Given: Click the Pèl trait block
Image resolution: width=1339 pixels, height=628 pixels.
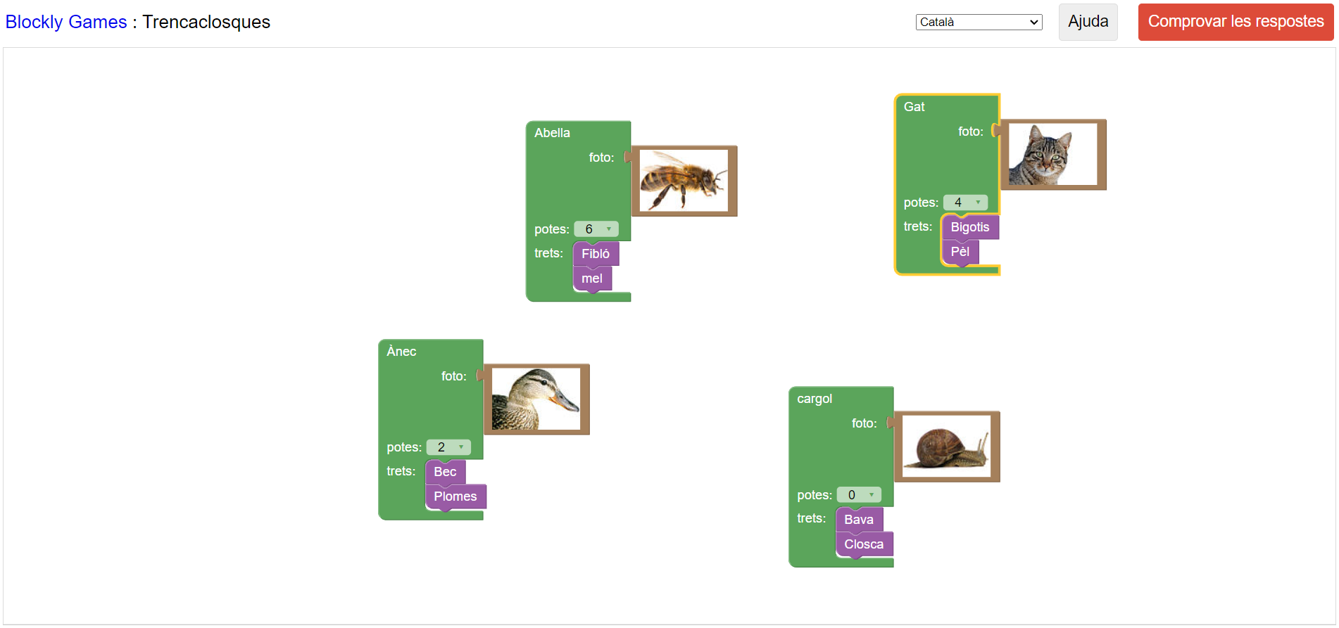Looking at the screenshot, I should click(x=960, y=252).
